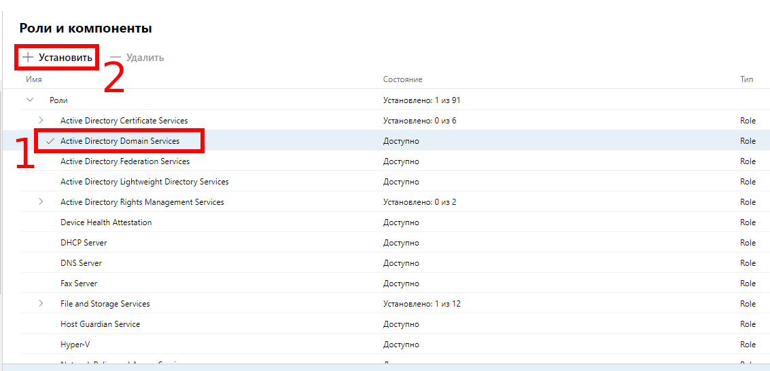Sort the list by the Имя column header
The width and height of the screenshot is (770, 371).
click(34, 79)
